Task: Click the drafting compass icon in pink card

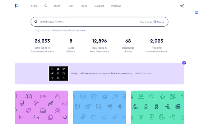Action: (57, 96)
